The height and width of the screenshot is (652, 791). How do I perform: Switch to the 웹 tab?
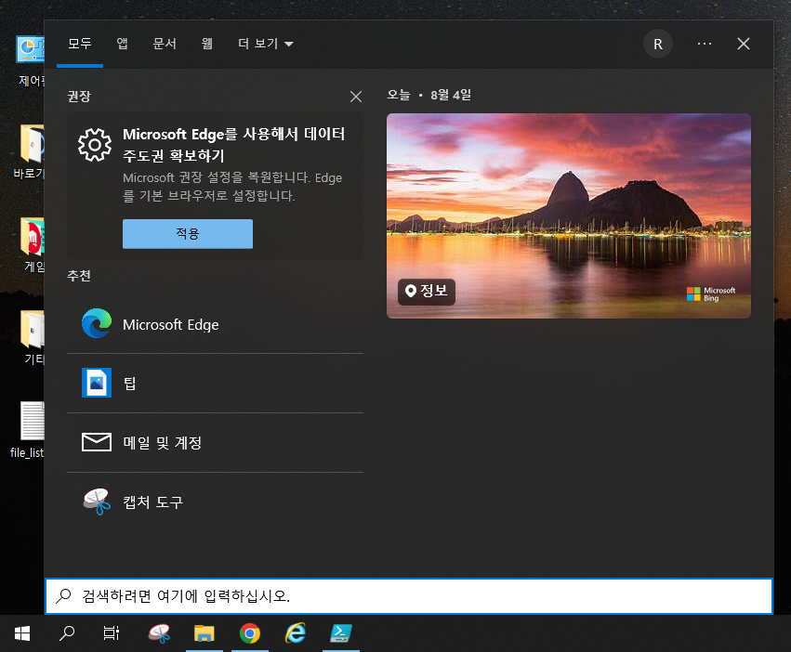pos(207,44)
